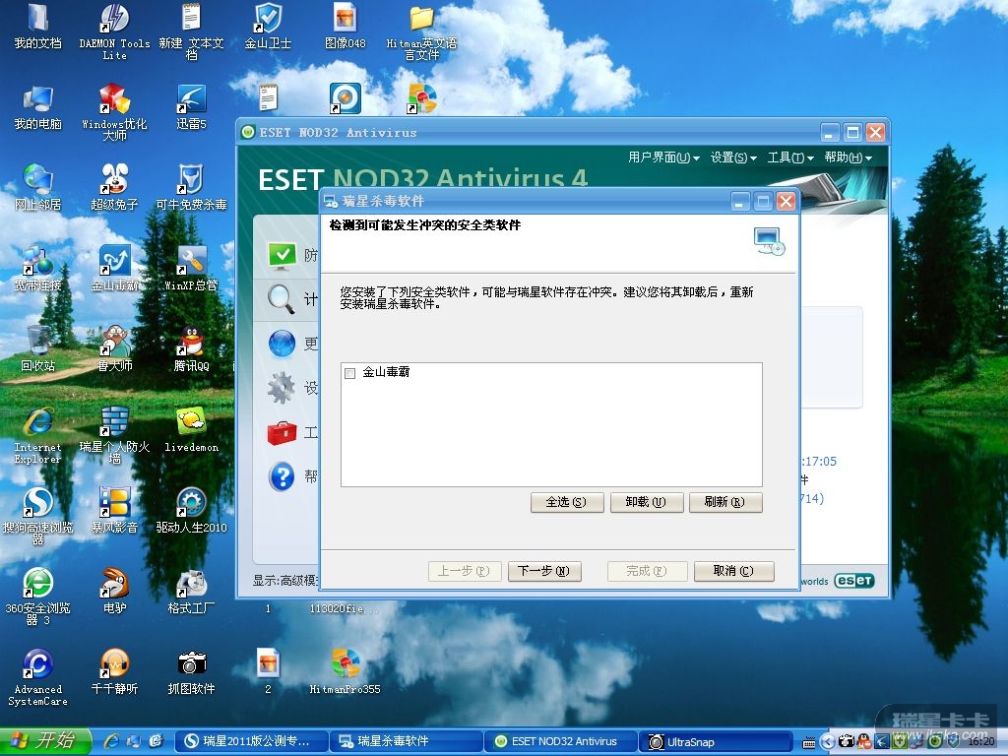Launch Internet Explorer from quick launch
Image resolution: width=1008 pixels, height=756 pixels.
tap(112, 741)
